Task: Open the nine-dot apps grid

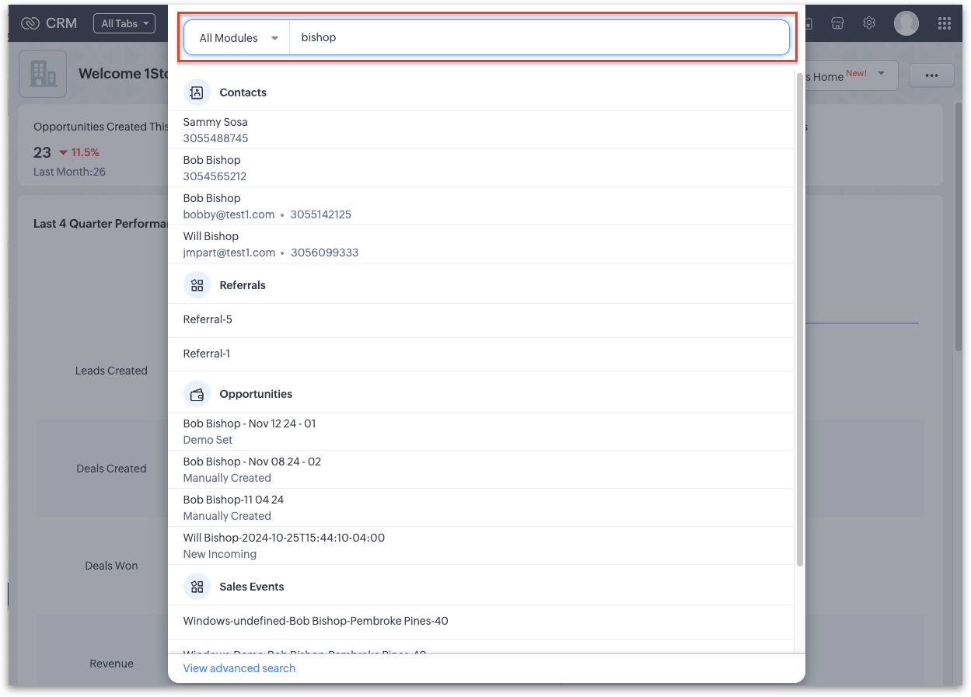Action: [x=945, y=23]
